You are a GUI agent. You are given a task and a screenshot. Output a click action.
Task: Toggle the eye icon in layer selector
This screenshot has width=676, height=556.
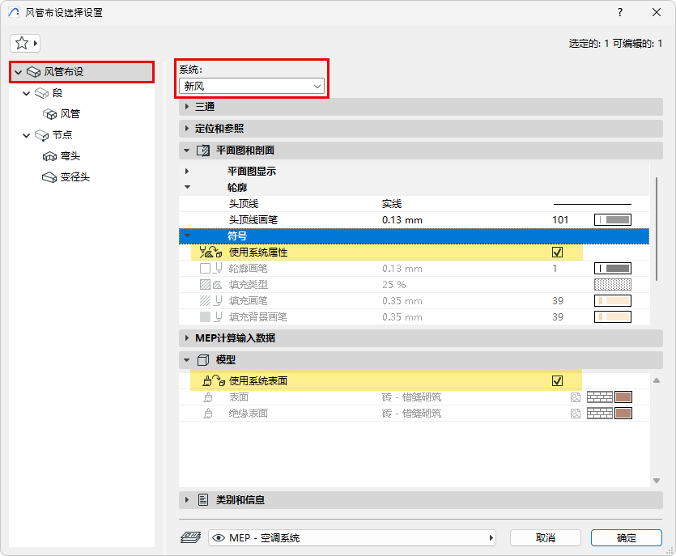219,538
